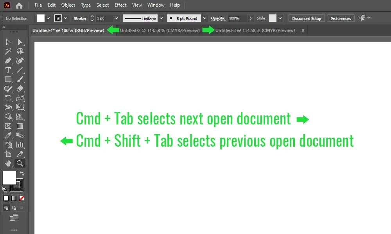391x234 pixels.
Task: Select the Slice tool
Action: click(20, 154)
